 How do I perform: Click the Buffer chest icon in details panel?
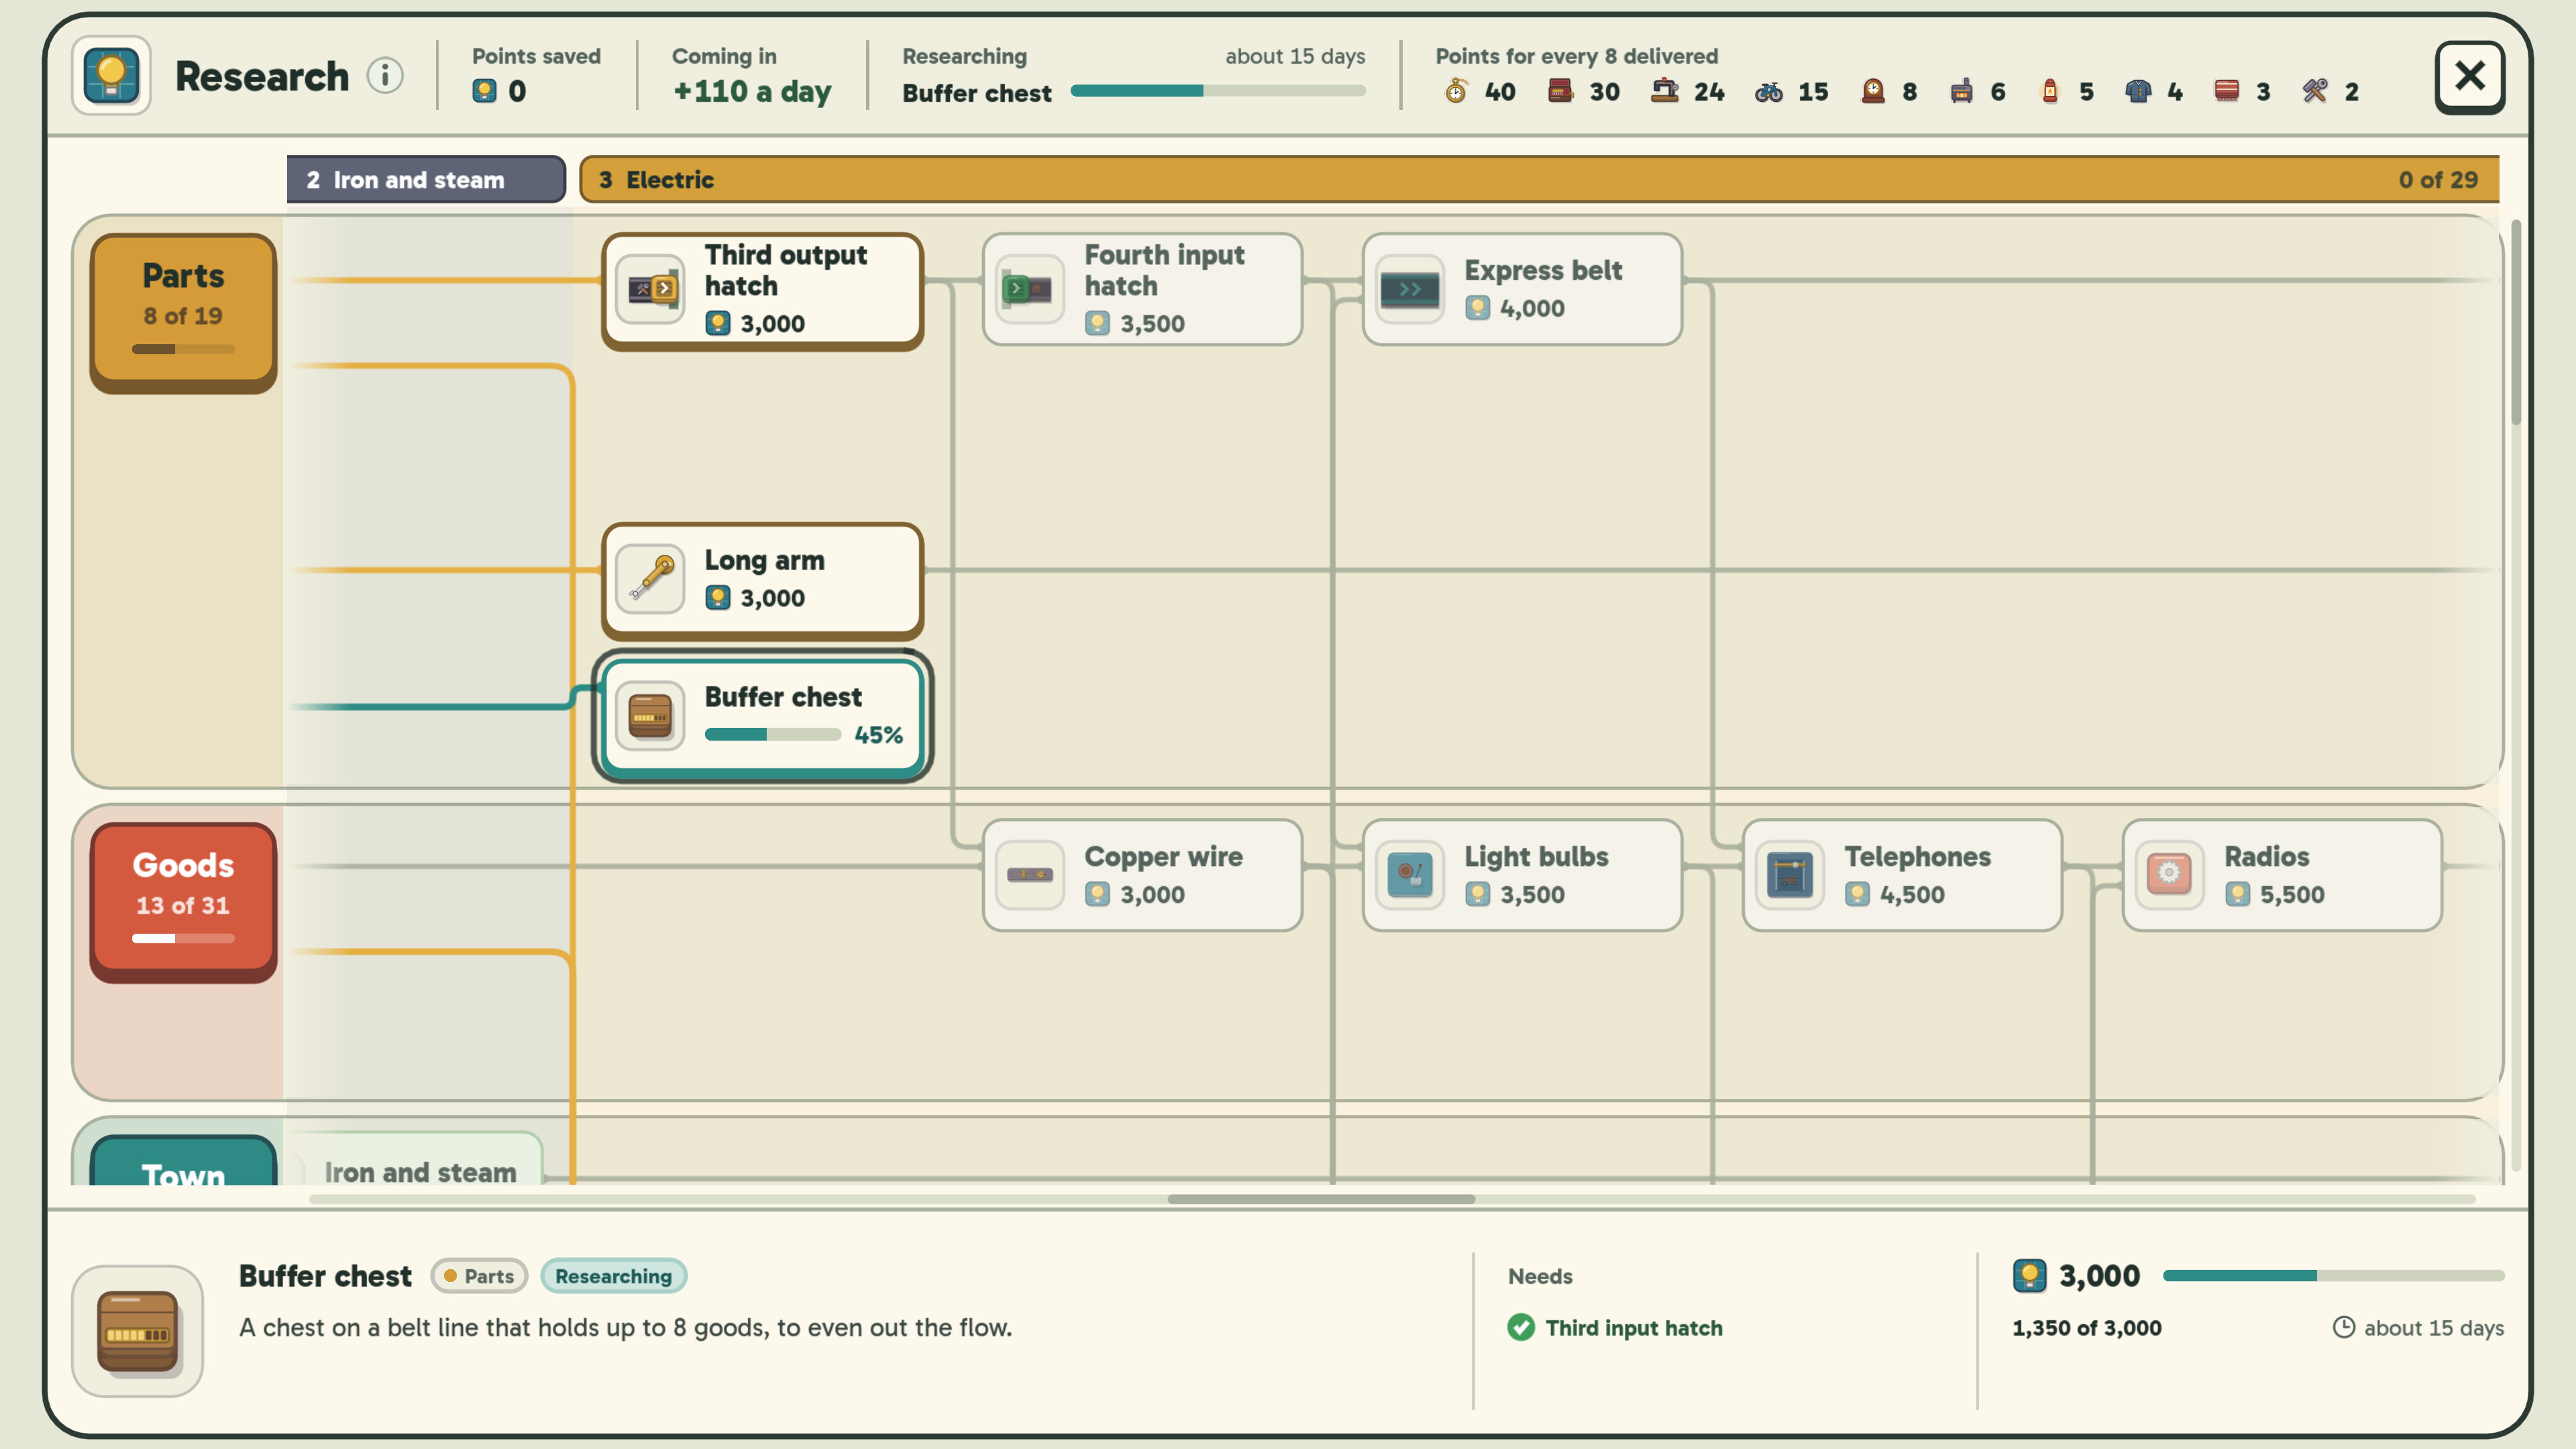click(x=137, y=1331)
